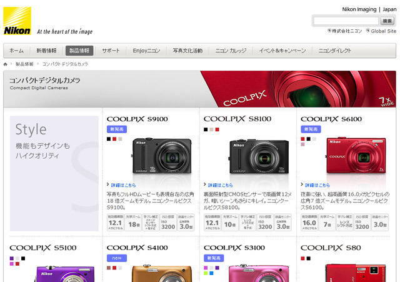Go to ニコン カレッジ in the navigation

click(231, 51)
